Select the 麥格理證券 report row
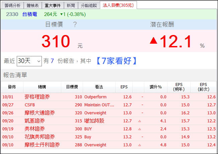Viewport: 218px width, 154px height. tap(108, 97)
